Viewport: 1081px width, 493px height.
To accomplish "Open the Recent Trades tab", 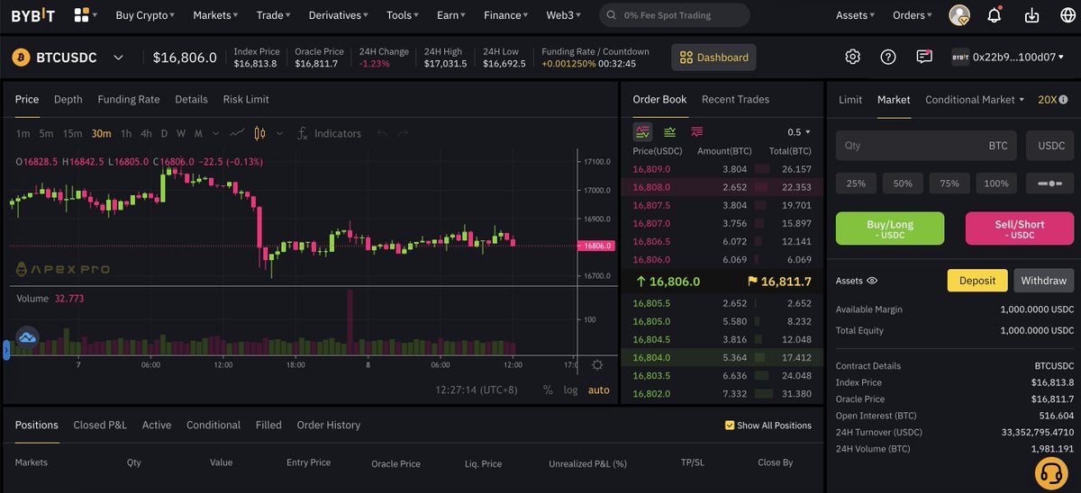I will pos(735,100).
